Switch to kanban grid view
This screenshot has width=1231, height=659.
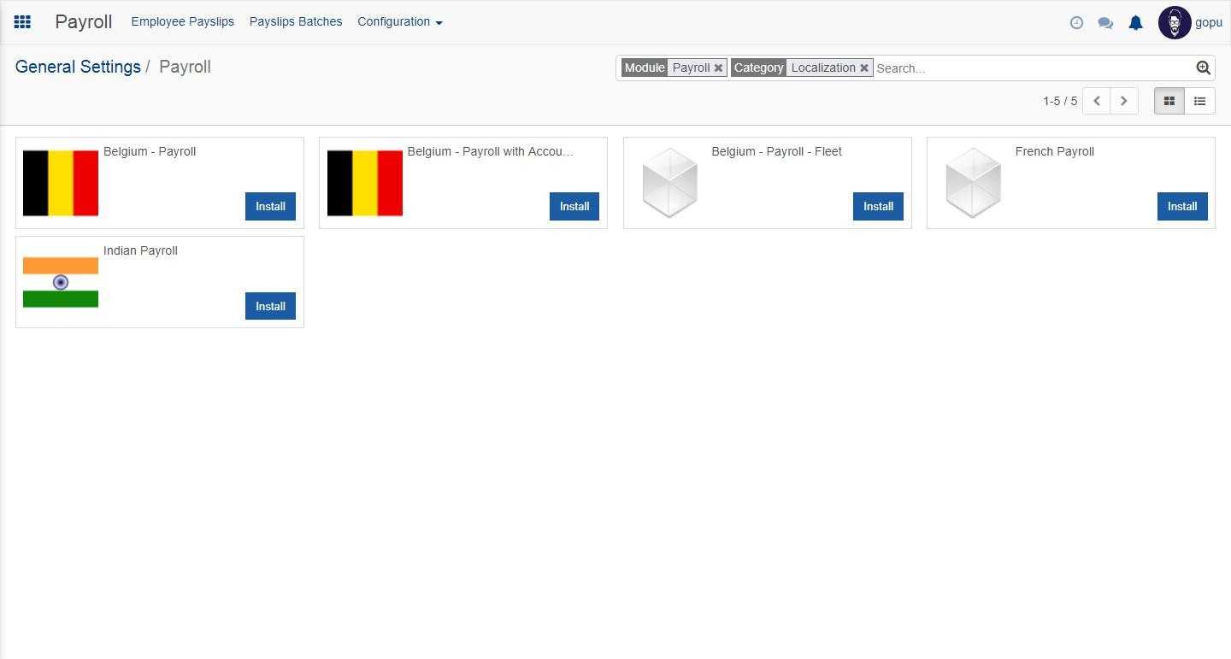coord(1169,101)
